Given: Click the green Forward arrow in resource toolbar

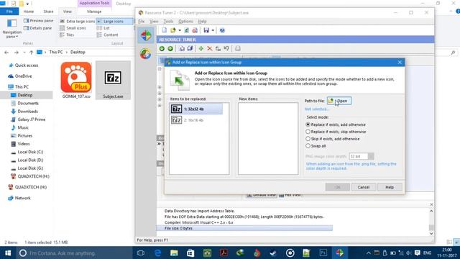Looking at the screenshot, I should click(x=170, y=48).
